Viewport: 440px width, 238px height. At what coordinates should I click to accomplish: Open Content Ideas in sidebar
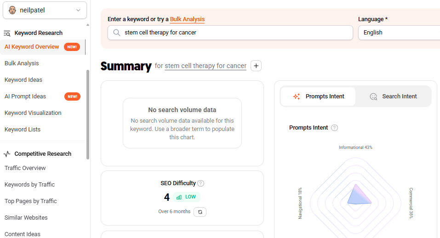[23, 234]
